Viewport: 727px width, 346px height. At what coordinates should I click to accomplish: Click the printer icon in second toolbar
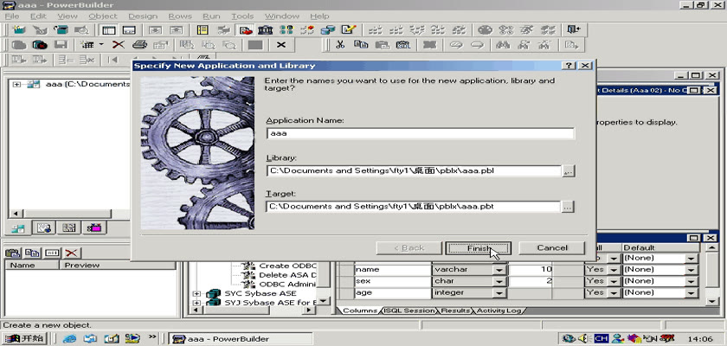pyautogui.click(x=139, y=45)
